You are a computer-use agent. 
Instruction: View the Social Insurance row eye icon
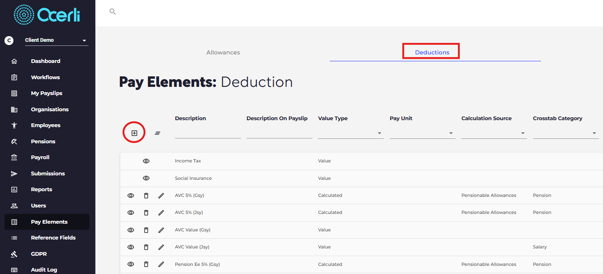tap(146, 178)
